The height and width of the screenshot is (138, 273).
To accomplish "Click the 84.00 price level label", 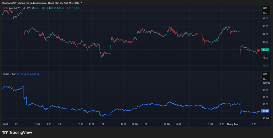I will (265, 34).
